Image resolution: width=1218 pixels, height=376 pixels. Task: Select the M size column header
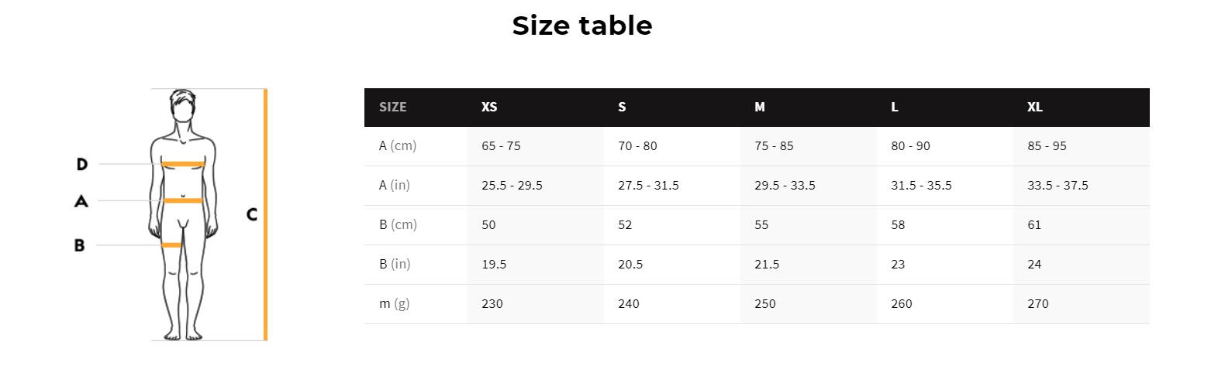coord(760,107)
